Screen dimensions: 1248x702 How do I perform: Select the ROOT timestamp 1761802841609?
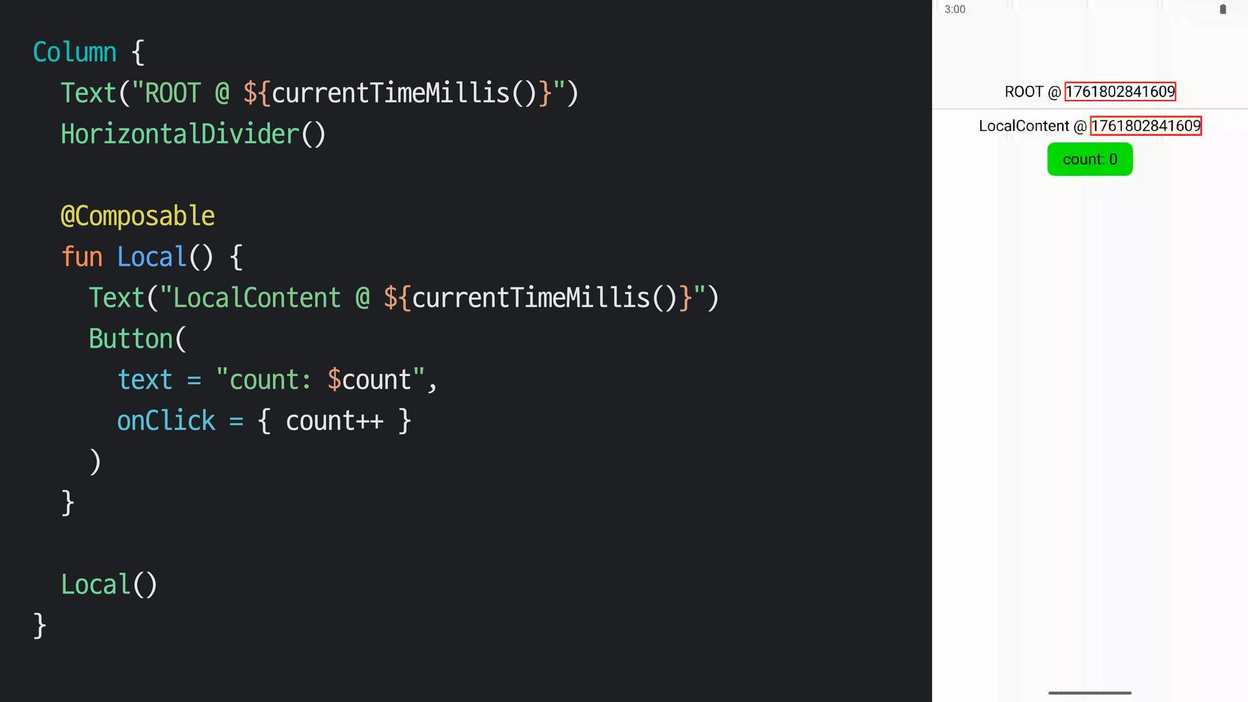tap(1120, 92)
